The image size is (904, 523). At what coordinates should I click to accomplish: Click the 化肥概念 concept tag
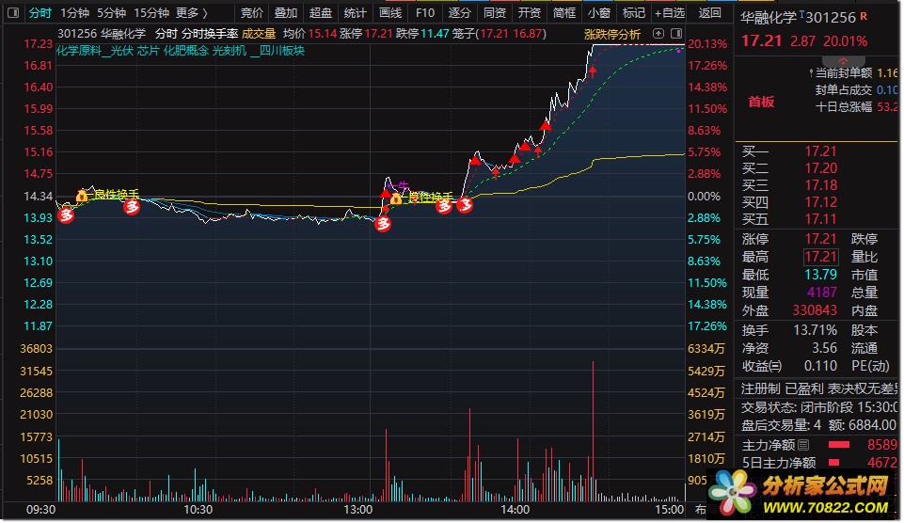point(185,51)
